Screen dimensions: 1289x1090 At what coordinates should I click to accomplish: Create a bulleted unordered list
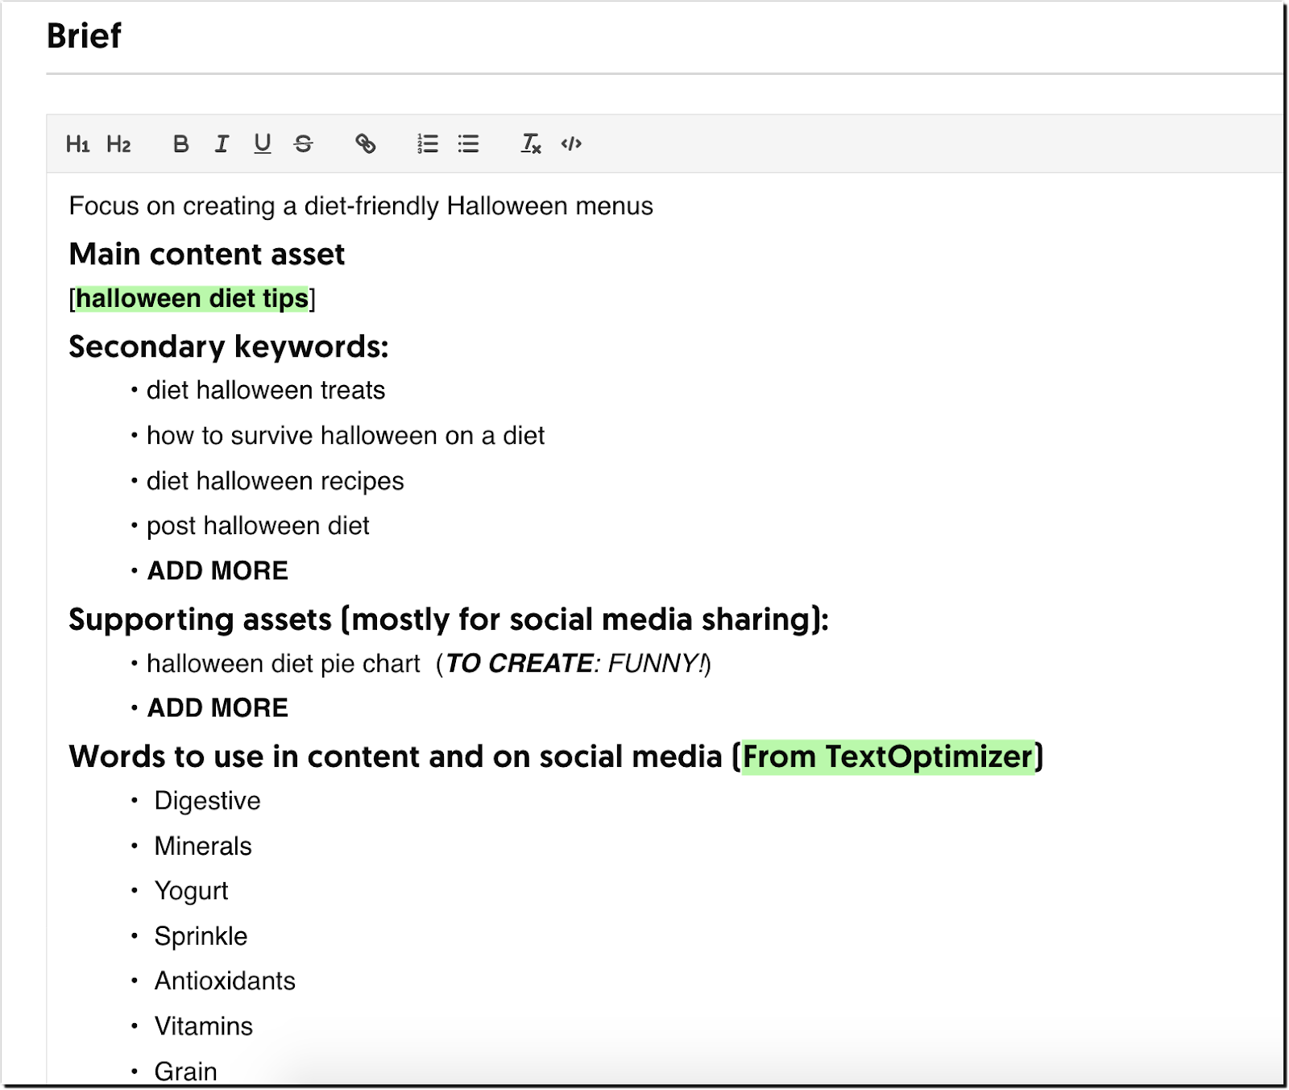point(468,144)
